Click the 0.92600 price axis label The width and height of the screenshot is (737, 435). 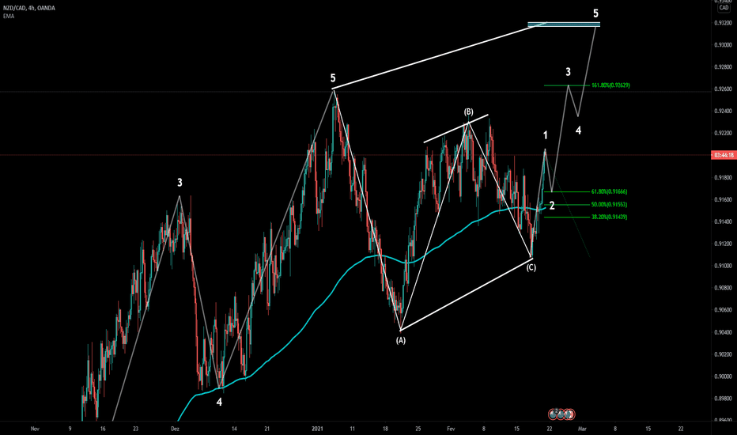723,89
